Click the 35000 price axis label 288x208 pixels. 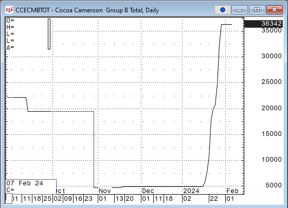click(272, 30)
